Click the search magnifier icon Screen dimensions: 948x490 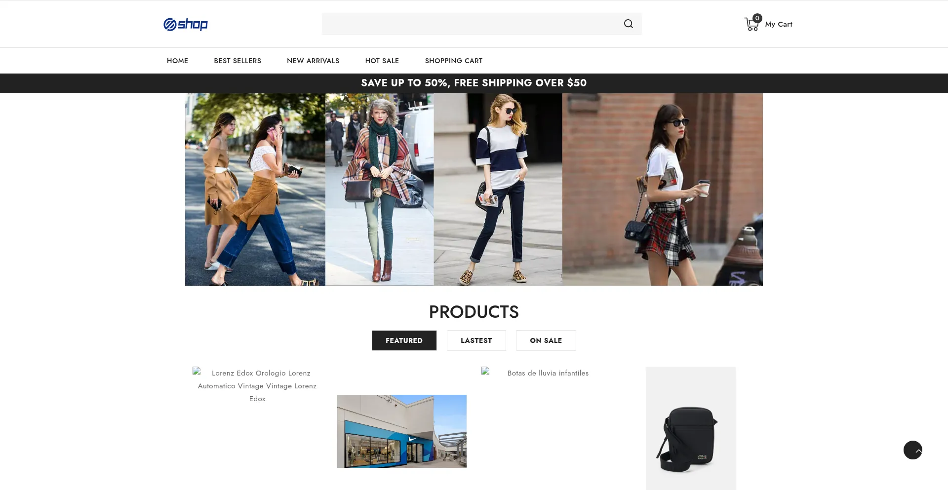(x=628, y=24)
